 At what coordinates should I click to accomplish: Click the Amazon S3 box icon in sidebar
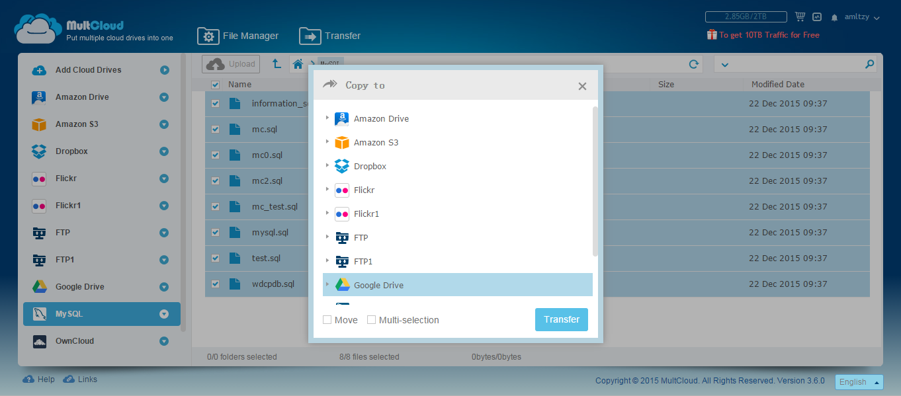[x=39, y=124]
